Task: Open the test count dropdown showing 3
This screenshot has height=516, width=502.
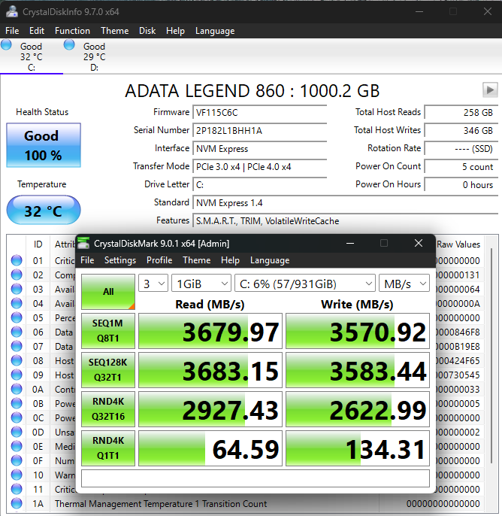Action: tap(153, 283)
